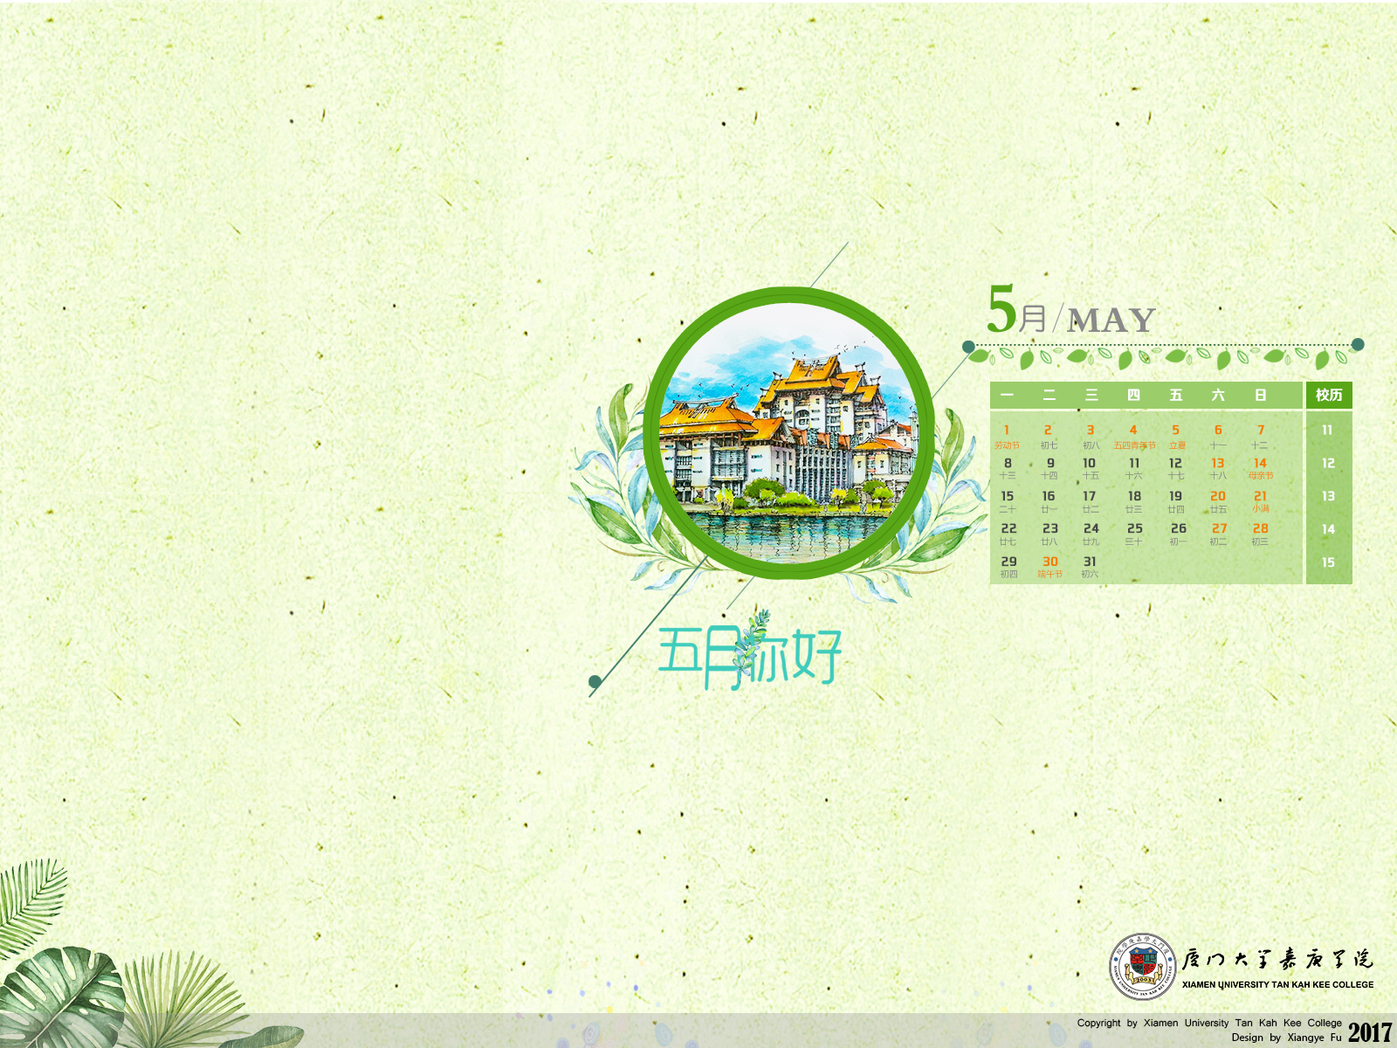This screenshot has width=1397, height=1048.
Task: Click Friday header 五
Action: click(1176, 396)
